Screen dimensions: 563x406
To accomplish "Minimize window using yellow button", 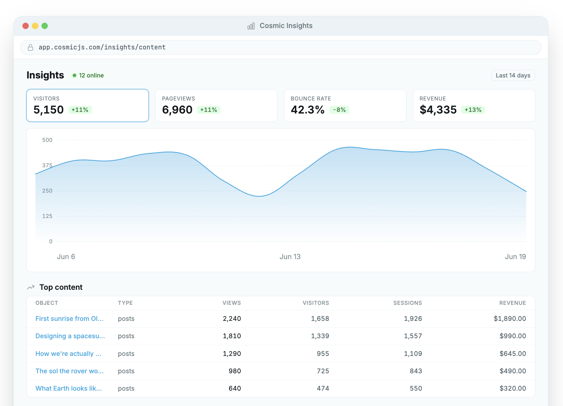I will pos(35,26).
